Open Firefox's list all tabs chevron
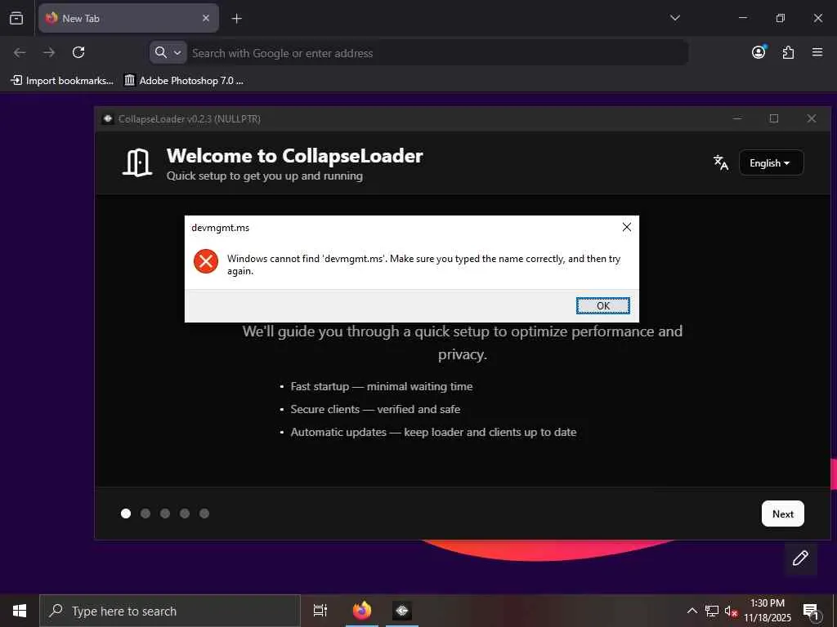837x627 pixels. coord(674,18)
